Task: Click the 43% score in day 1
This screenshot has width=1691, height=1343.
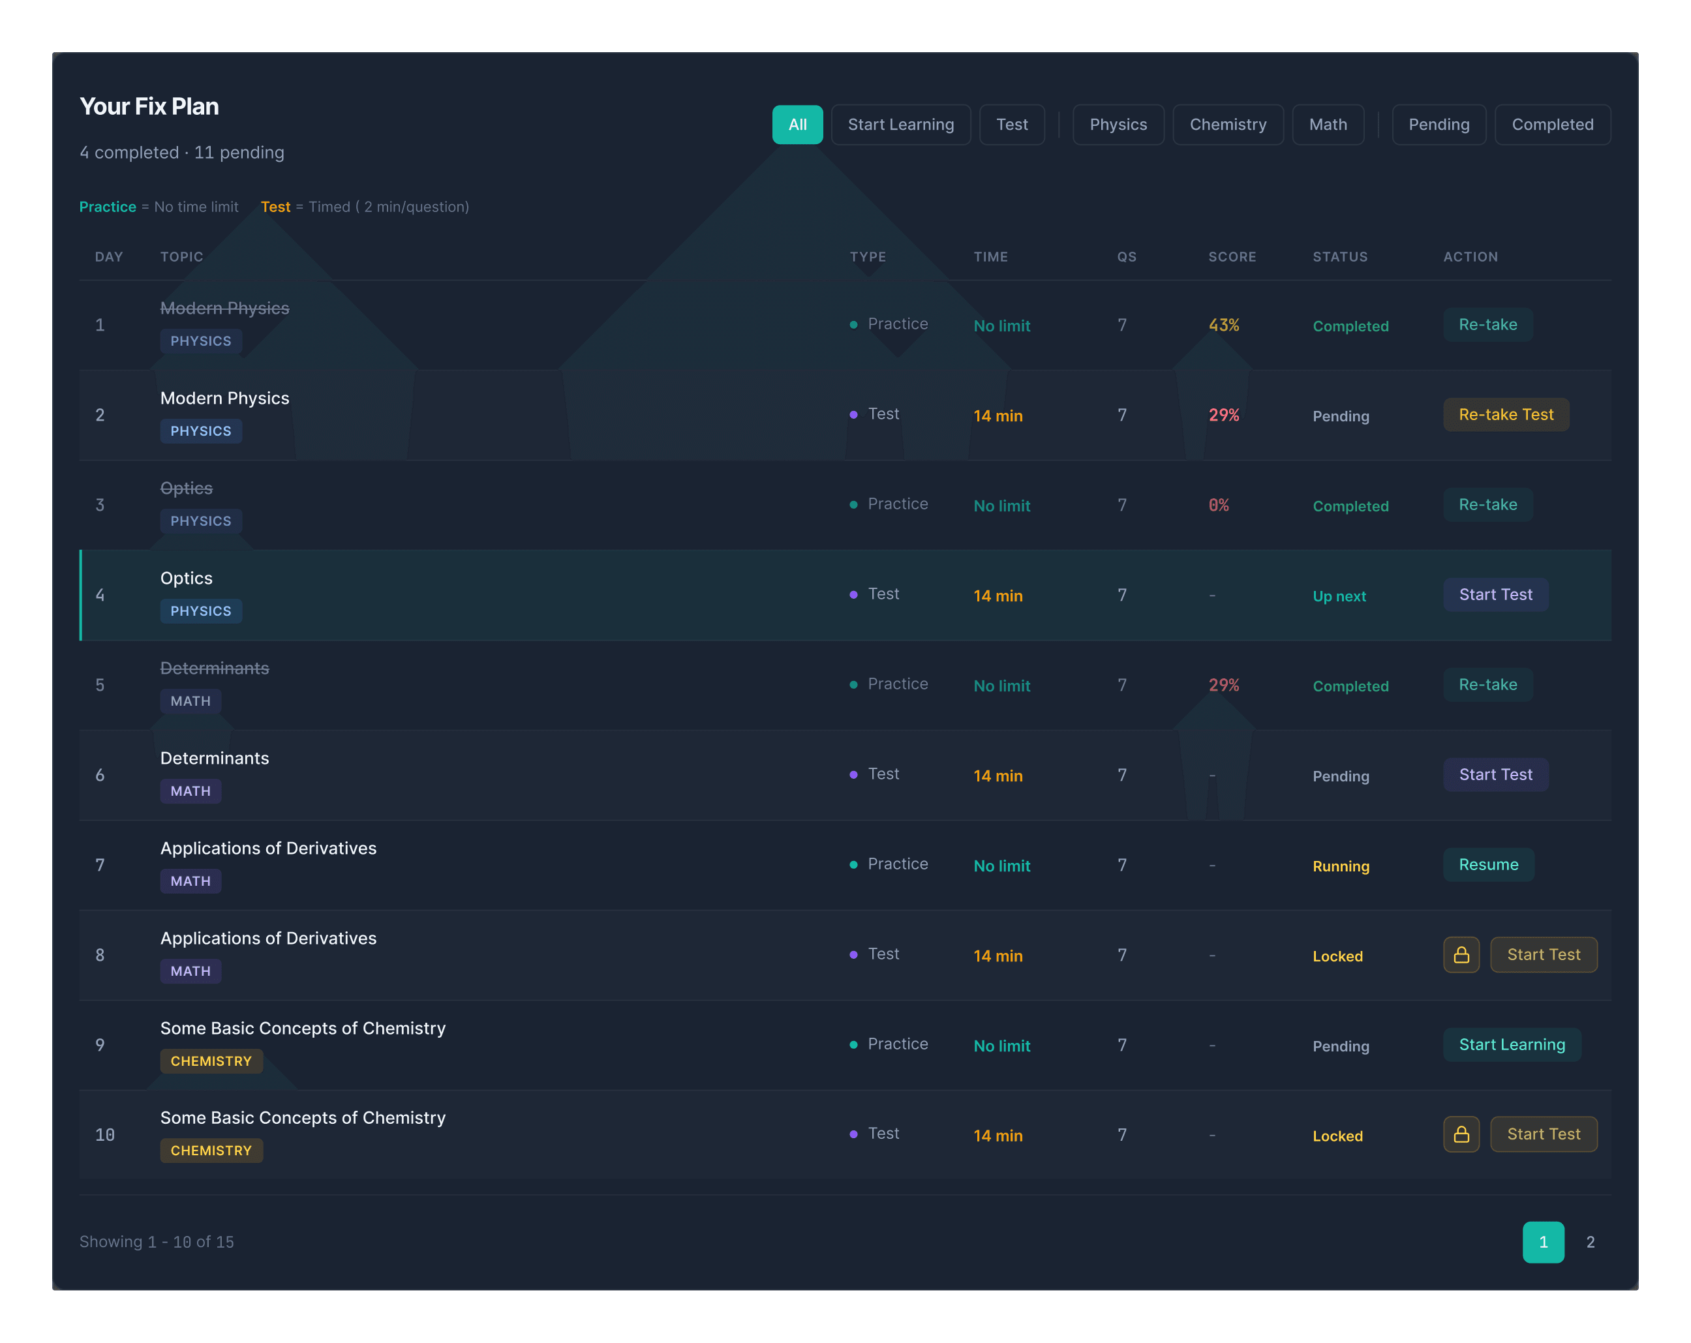Action: (1223, 325)
